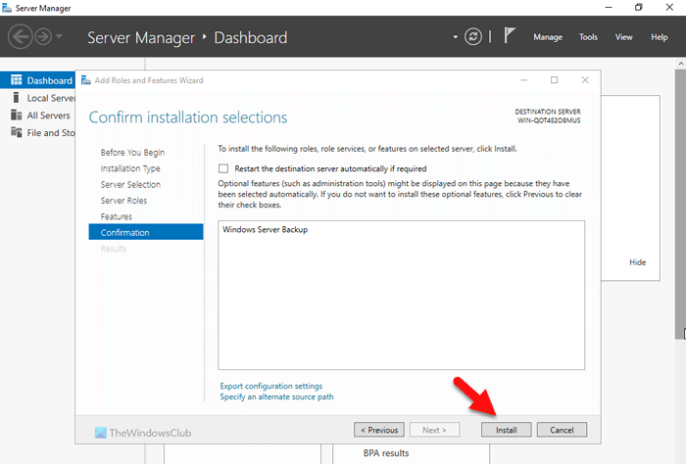
Task: Restore down the Server Manager window
Action: click(x=639, y=8)
